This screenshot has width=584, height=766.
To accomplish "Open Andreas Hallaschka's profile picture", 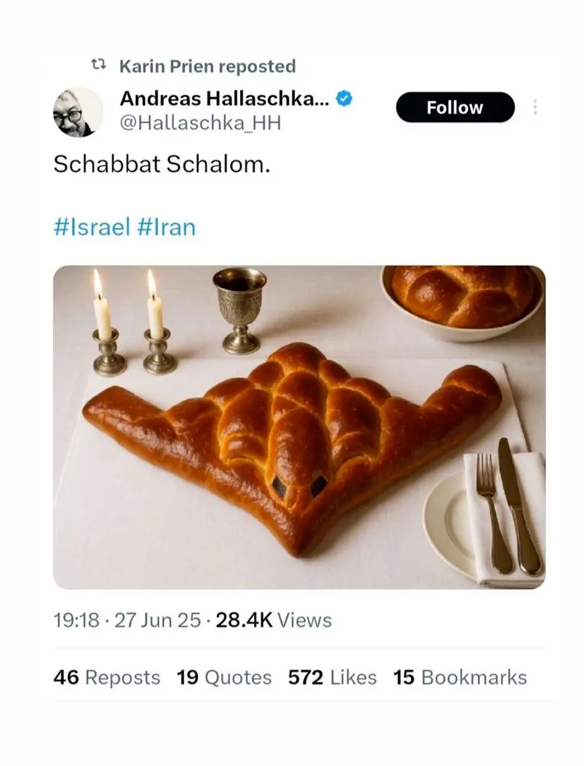I will click(x=77, y=112).
